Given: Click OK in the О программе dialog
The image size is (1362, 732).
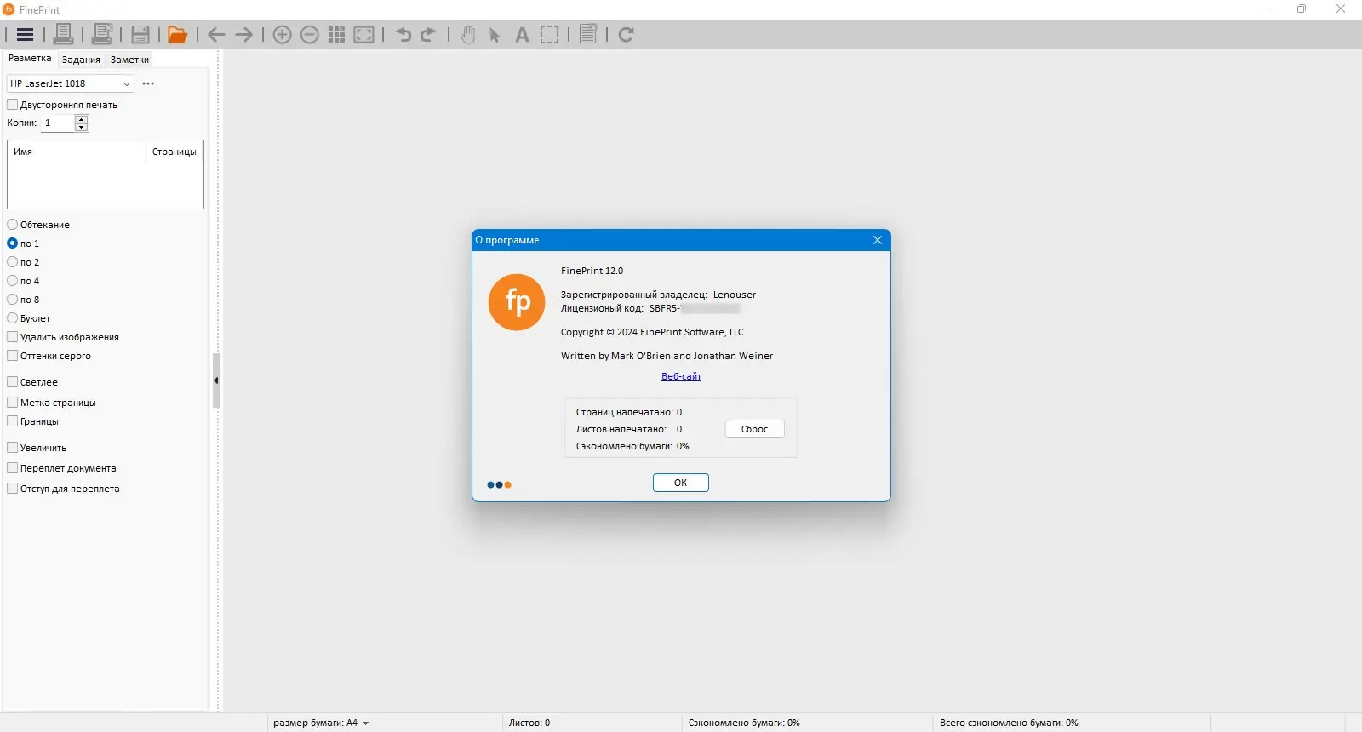Looking at the screenshot, I should coord(681,483).
